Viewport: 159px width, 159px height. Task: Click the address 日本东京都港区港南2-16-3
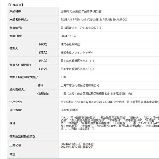point(77,61)
